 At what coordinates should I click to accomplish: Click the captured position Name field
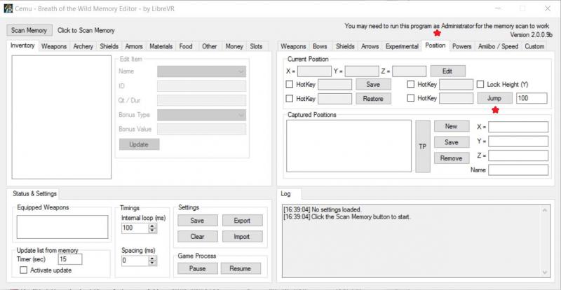[x=518, y=170]
